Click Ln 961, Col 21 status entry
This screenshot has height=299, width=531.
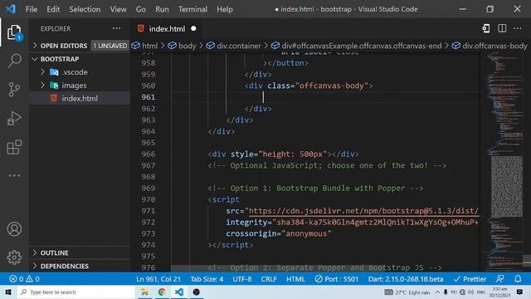[x=158, y=279]
